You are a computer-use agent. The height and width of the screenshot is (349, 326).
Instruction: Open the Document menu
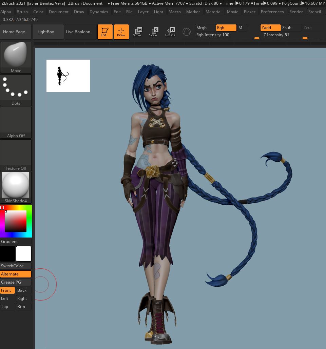(x=59, y=12)
